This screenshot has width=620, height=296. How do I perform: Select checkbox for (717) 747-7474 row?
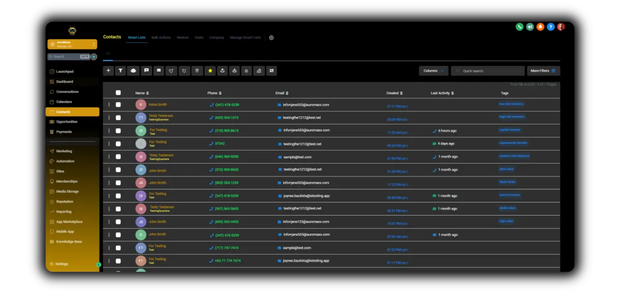click(x=118, y=248)
